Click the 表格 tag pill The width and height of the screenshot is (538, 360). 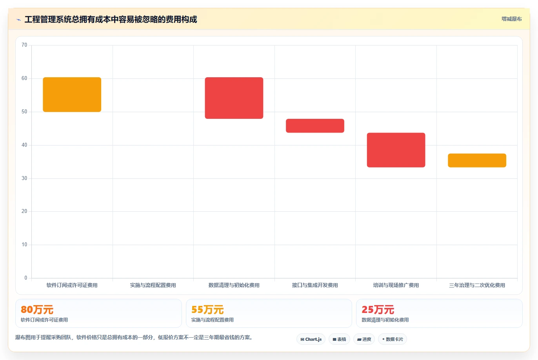tap(339, 339)
